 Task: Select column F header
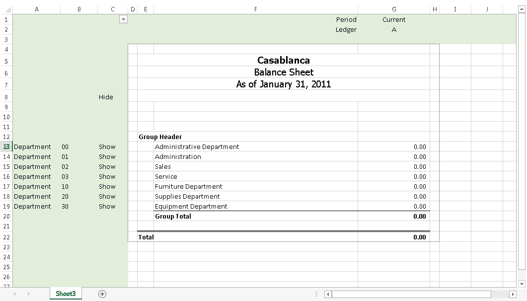(x=255, y=9)
